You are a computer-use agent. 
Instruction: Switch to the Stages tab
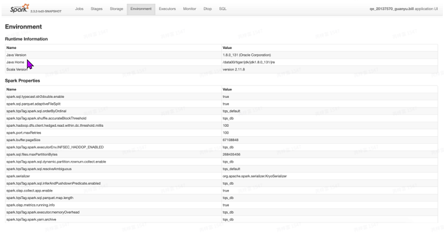pos(97,9)
